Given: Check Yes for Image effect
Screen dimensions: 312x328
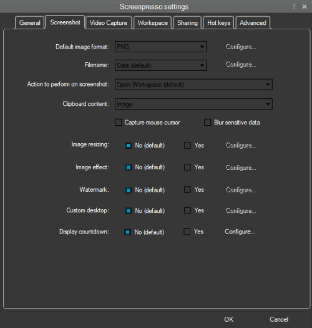Looking at the screenshot, I should [187, 167].
